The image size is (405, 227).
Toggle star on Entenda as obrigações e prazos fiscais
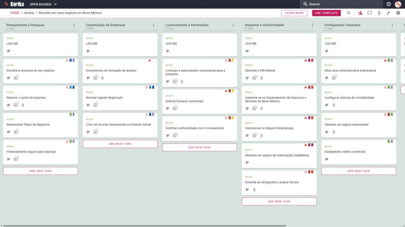click(x=306, y=172)
